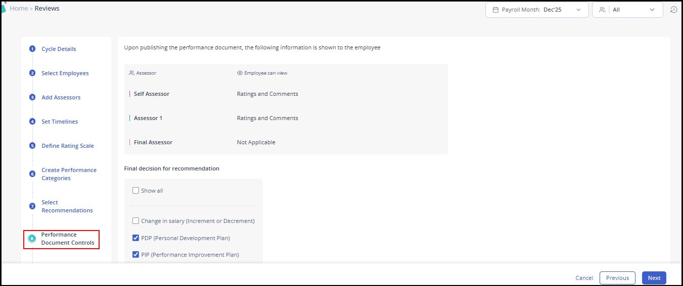
Task: Uncheck PIP (Performance Improvement Plan)
Action: coord(135,255)
